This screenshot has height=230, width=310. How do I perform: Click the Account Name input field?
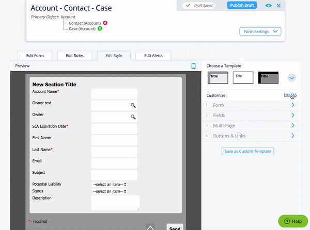[114, 93]
